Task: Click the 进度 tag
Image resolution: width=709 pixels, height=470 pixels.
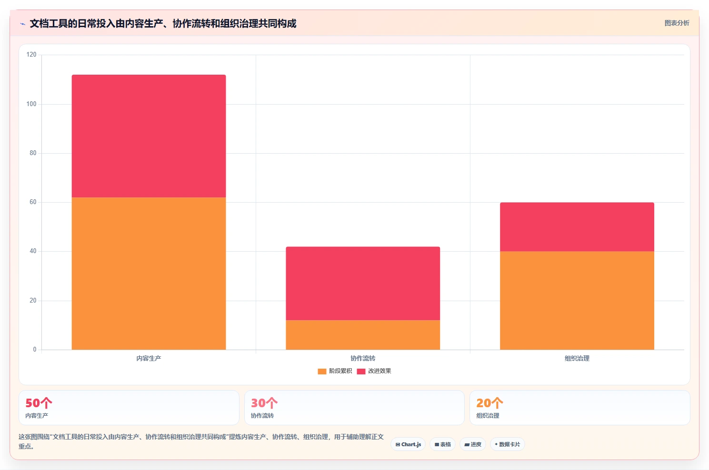Action: click(473, 444)
